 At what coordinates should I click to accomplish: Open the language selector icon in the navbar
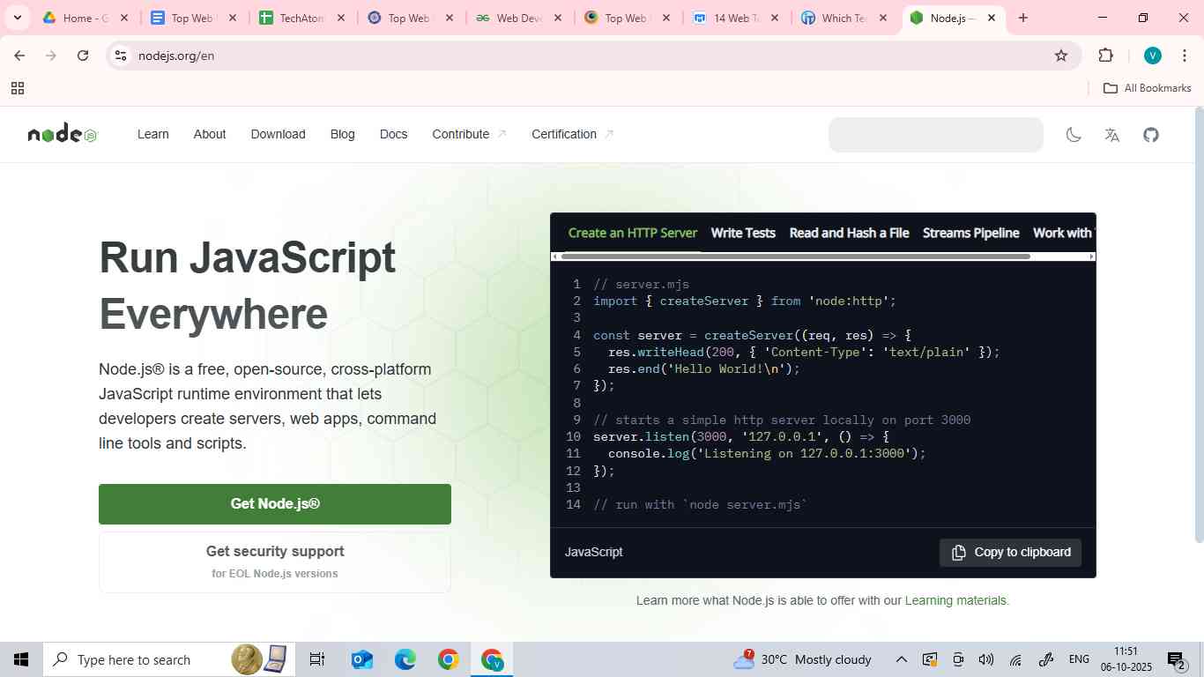click(1111, 134)
